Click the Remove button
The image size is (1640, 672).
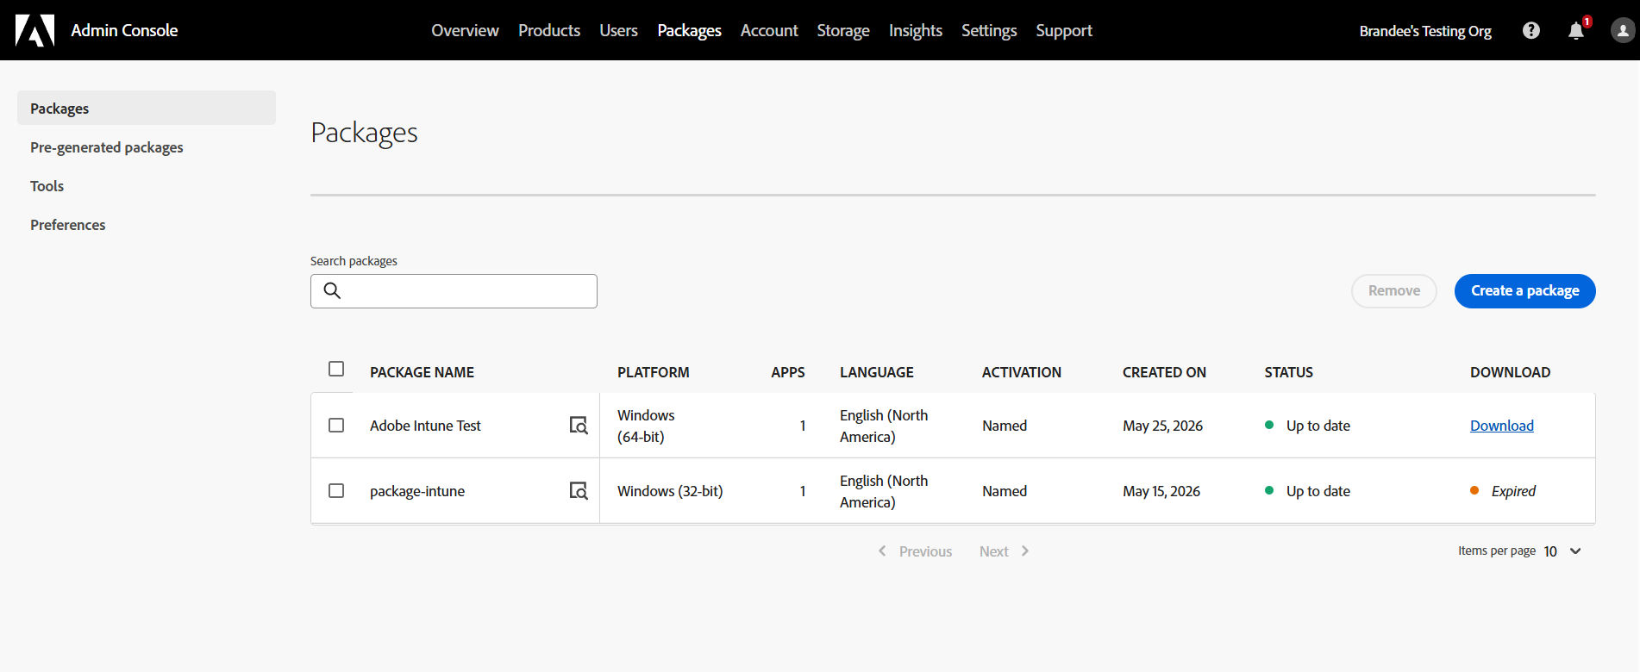[1394, 290]
